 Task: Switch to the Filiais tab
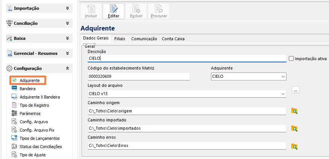click(120, 38)
